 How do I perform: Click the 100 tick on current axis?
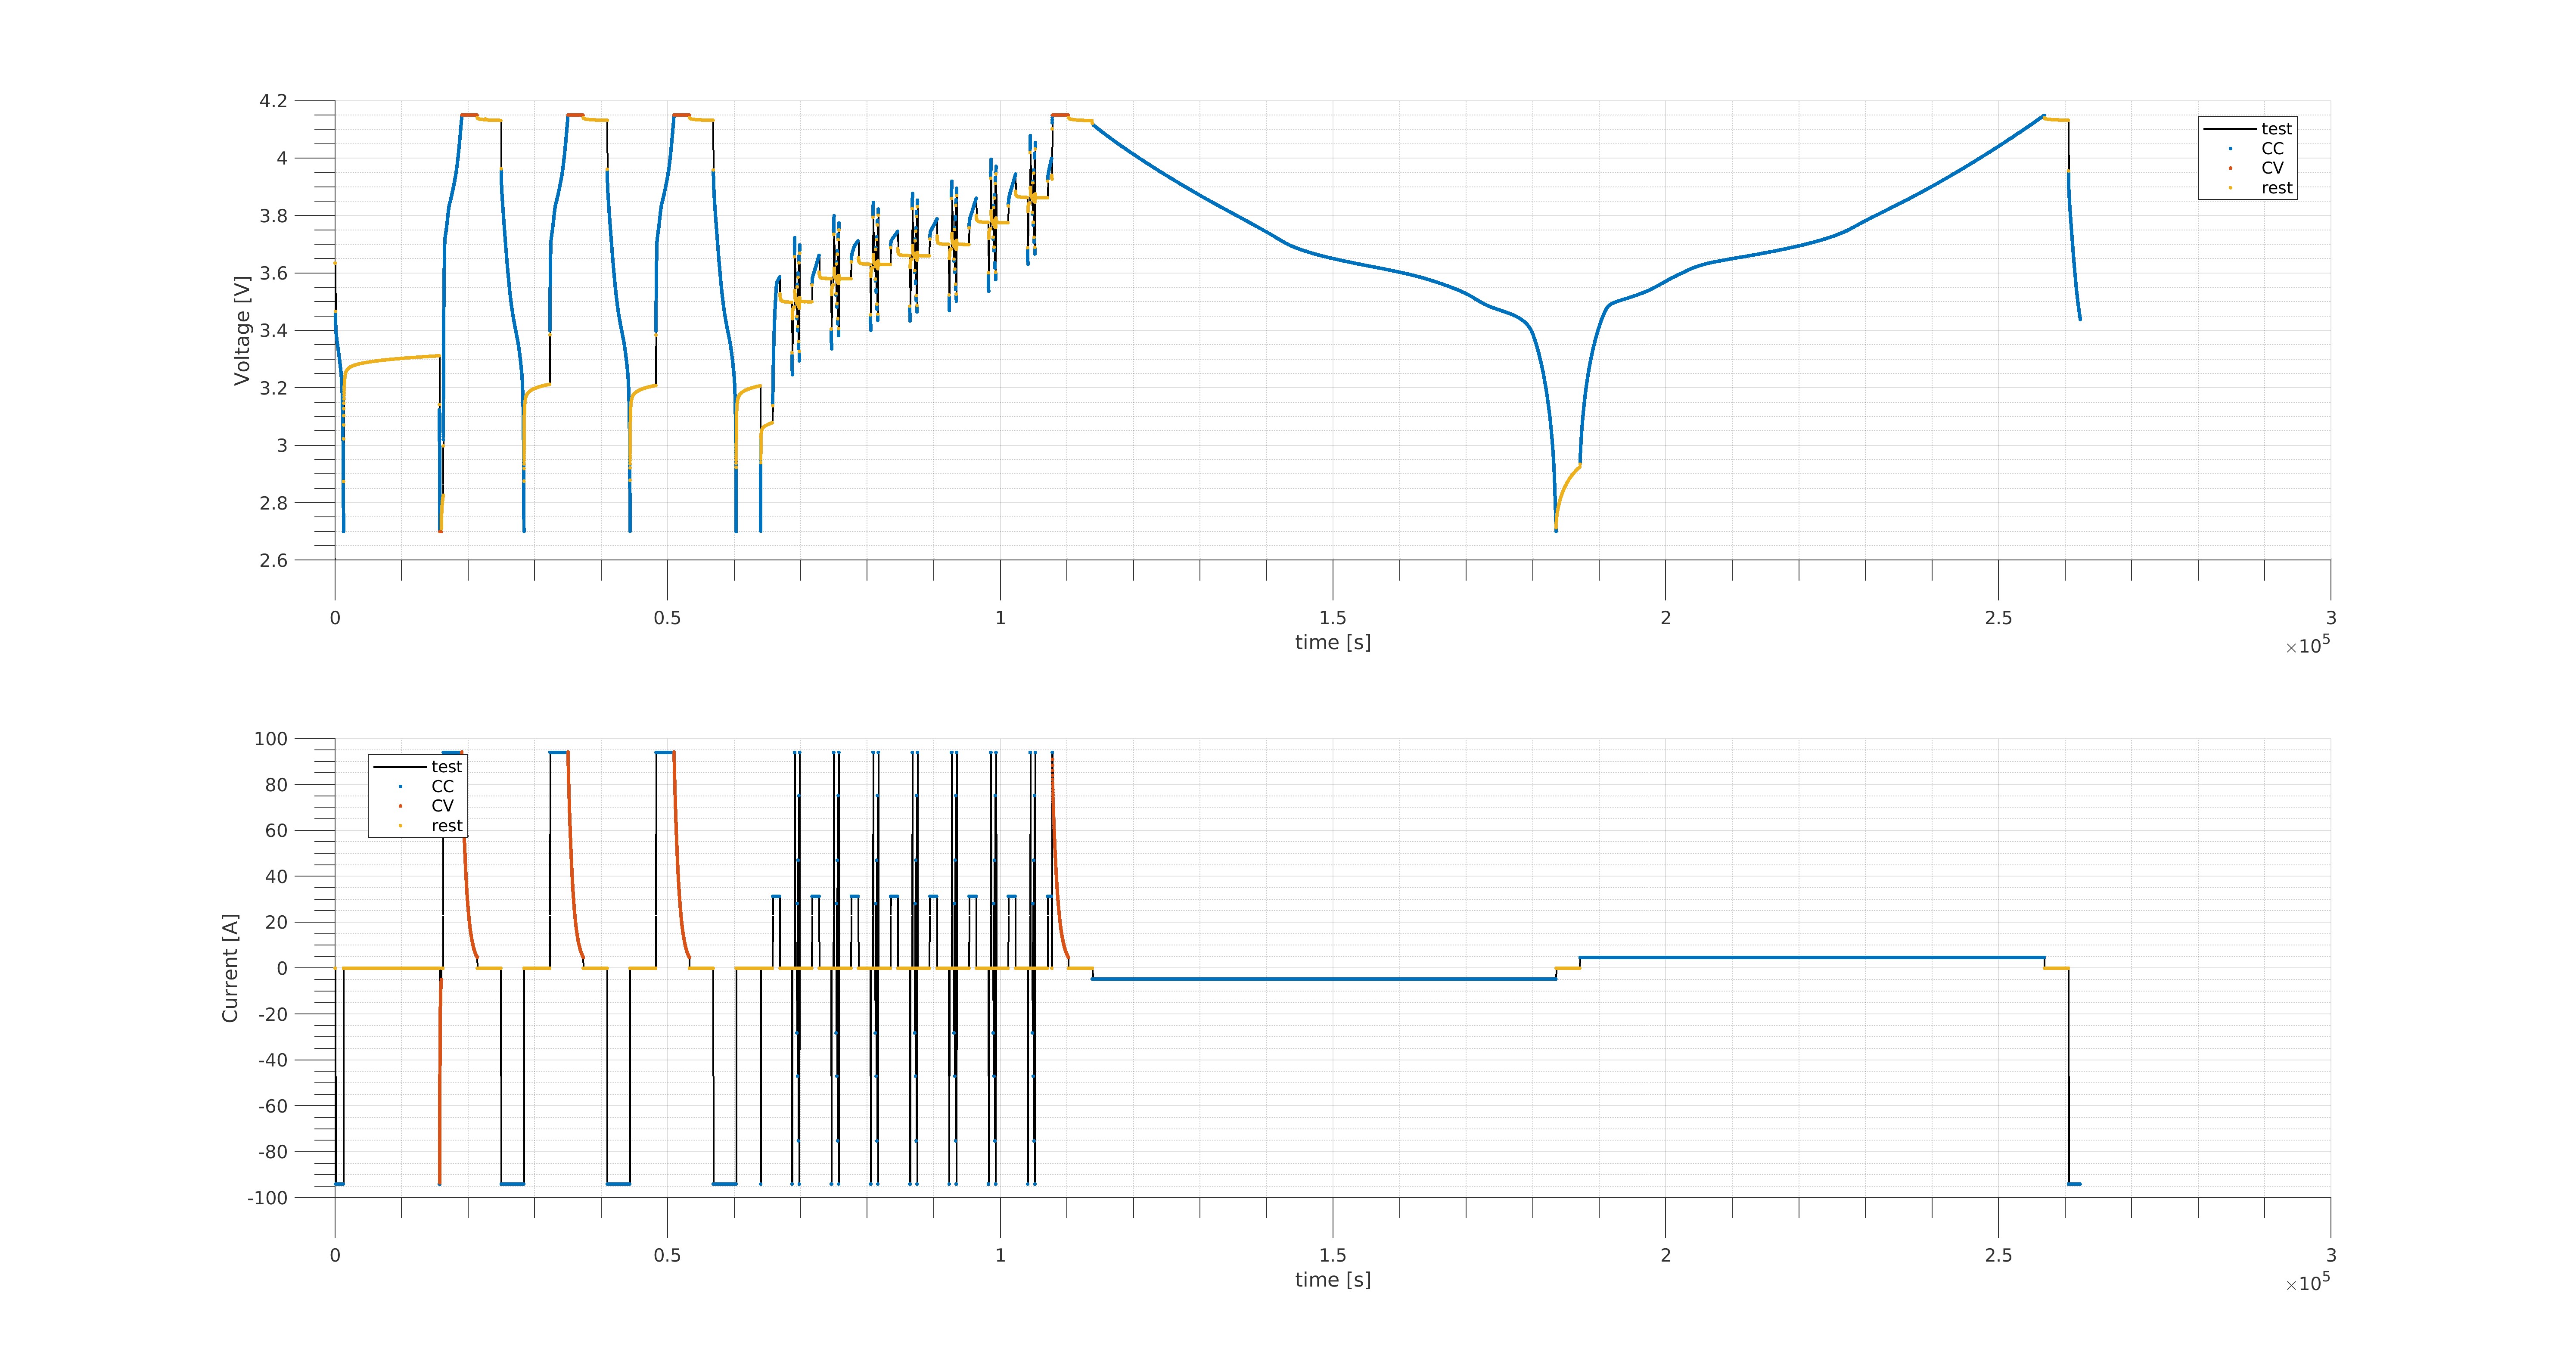[x=270, y=739]
